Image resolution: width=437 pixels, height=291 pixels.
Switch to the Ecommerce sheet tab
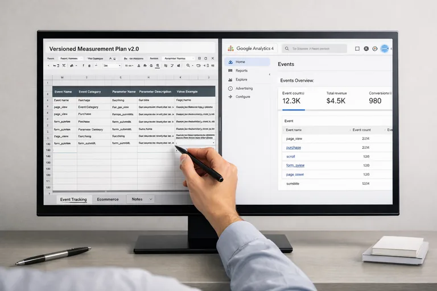(108, 199)
